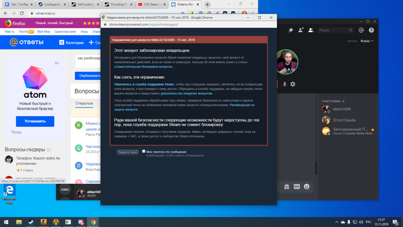This screenshot has width=403, height=227.
Task: Open Microsoft Edge desktop shortcut
Action: [9, 194]
